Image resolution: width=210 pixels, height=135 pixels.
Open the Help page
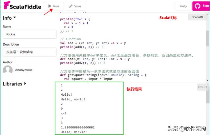(x=183, y=6)
